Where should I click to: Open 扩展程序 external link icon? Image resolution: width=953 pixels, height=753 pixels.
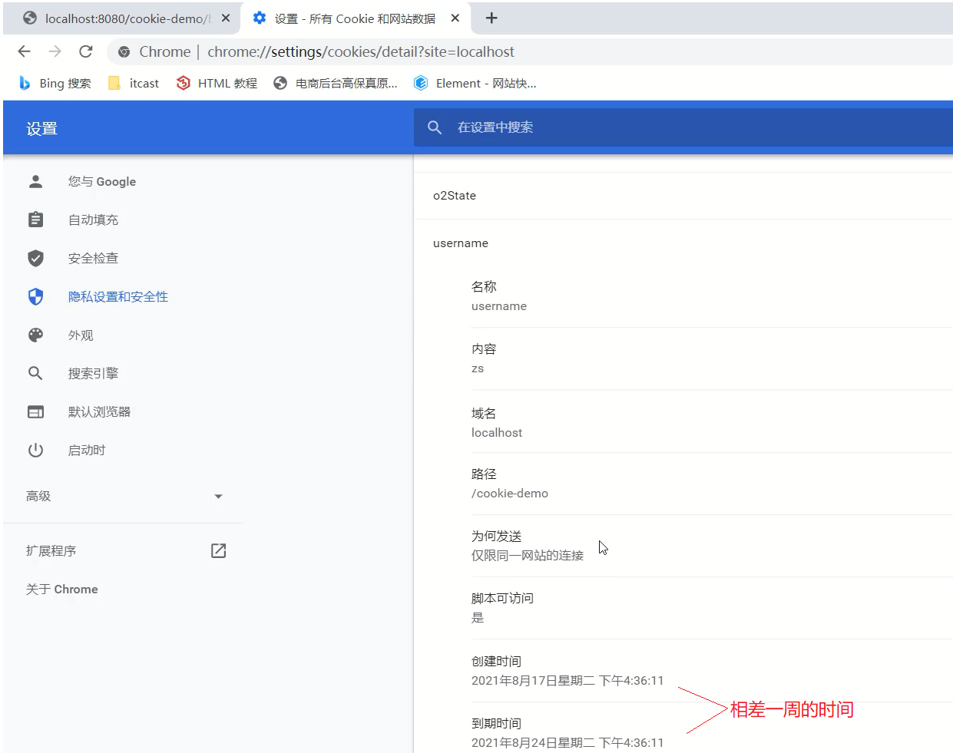[x=218, y=550]
